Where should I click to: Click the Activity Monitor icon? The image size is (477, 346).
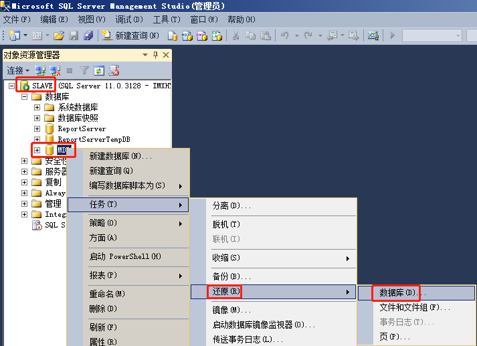click(373, 35)
